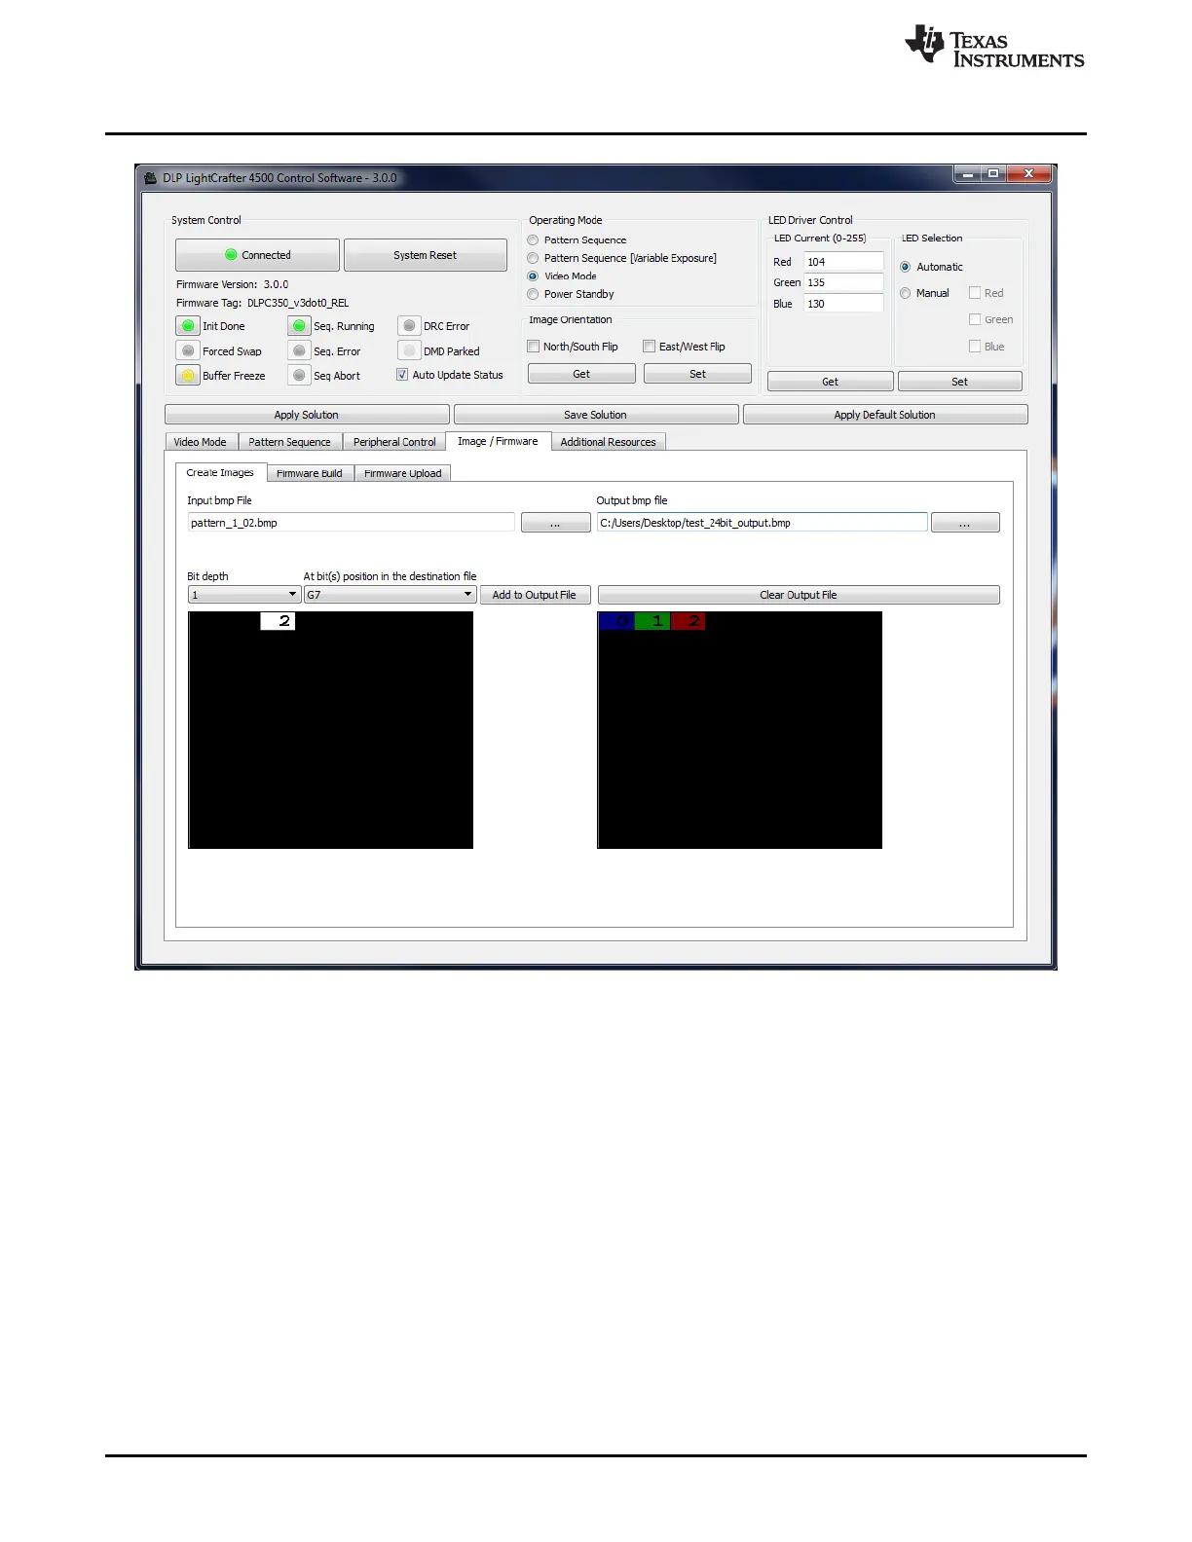
Task: Click the input image preview
Action: coord(330,730)
